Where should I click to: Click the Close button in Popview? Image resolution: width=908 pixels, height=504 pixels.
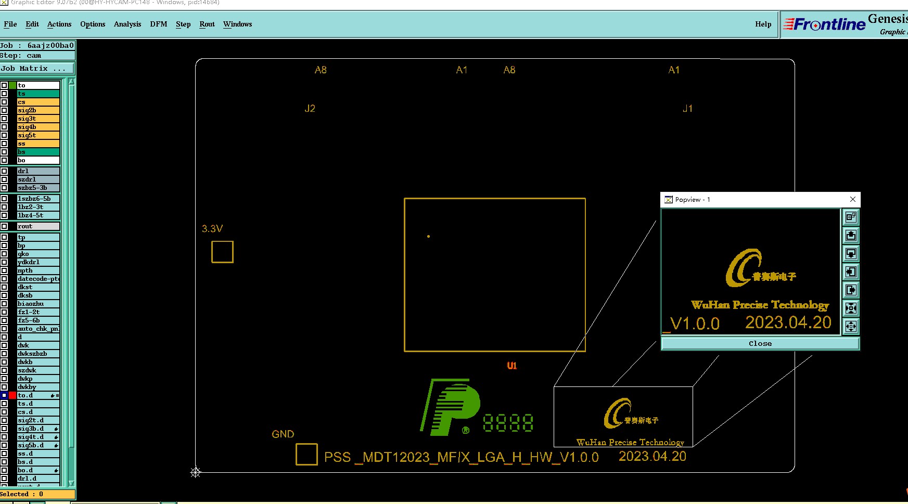[760, 343]
